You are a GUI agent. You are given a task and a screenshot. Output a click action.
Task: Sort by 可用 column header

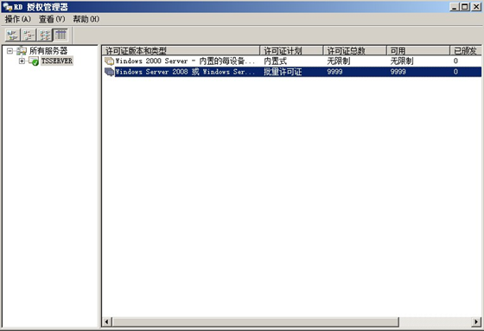(418, 51)
